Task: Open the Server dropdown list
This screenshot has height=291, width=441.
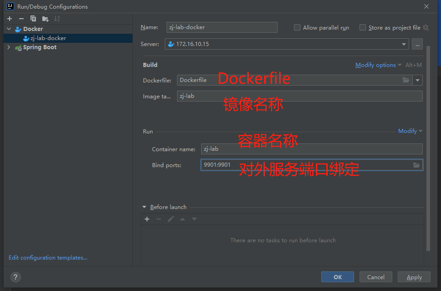Action: tap(404, 44)
